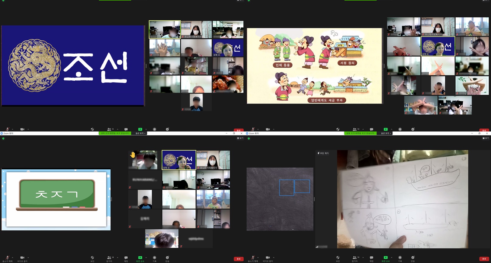
Task: Open 보기 view menu in ㅊㅈㄱ chalkboard window
Action: (x=240, y=138)
